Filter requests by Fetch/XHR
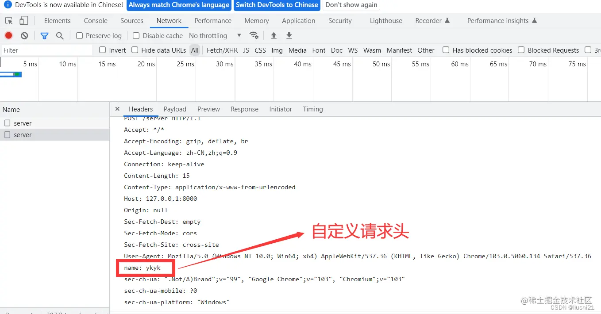601x314 pixels. [x=222, y=50]
